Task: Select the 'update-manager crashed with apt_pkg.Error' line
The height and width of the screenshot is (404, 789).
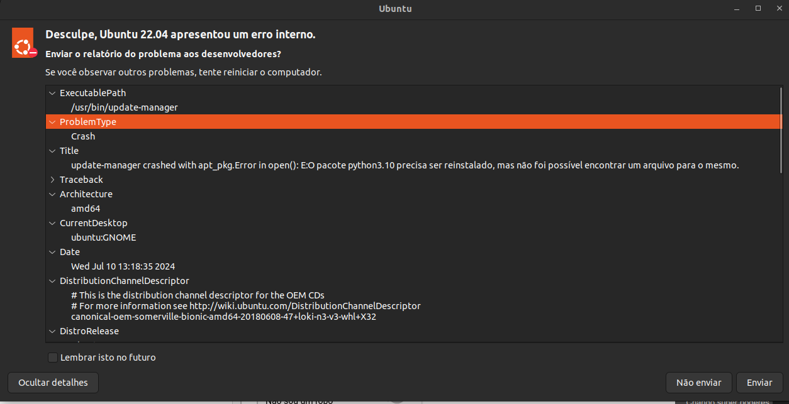Action: coord(405,165)
